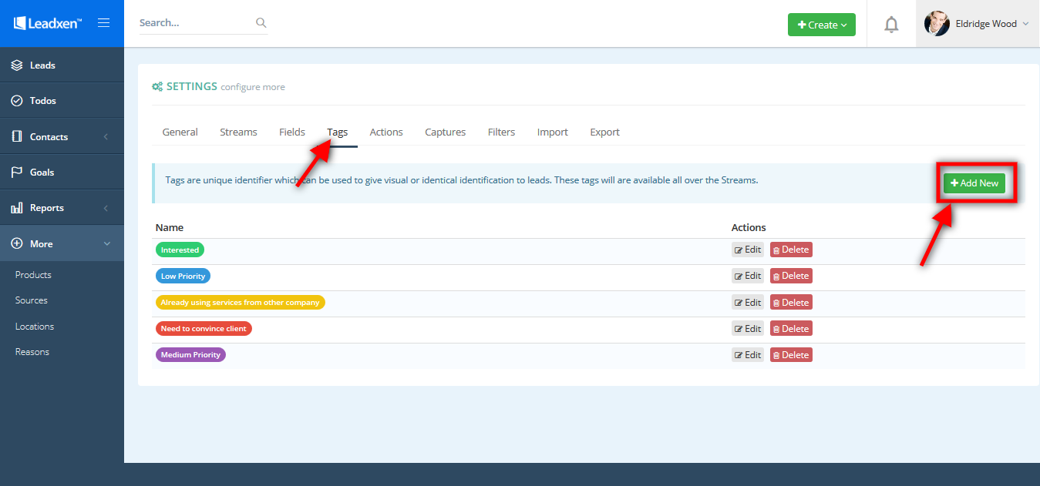
Task: Delete the Need to convince client tag
Action: 791,329
